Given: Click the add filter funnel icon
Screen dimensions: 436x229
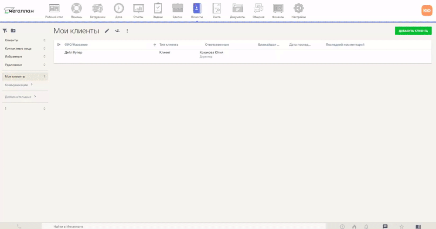Looking at the screenshot, I should click(x=5, y=30).
